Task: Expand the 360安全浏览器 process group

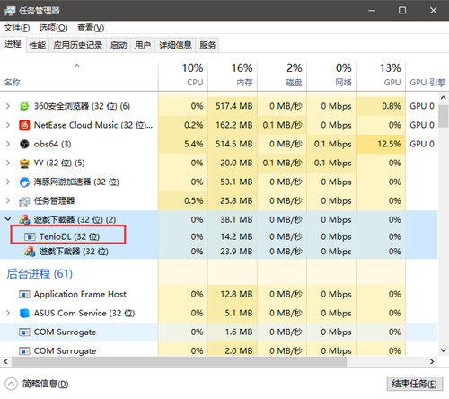Action: pyautogui.click(x=8, y=106)
